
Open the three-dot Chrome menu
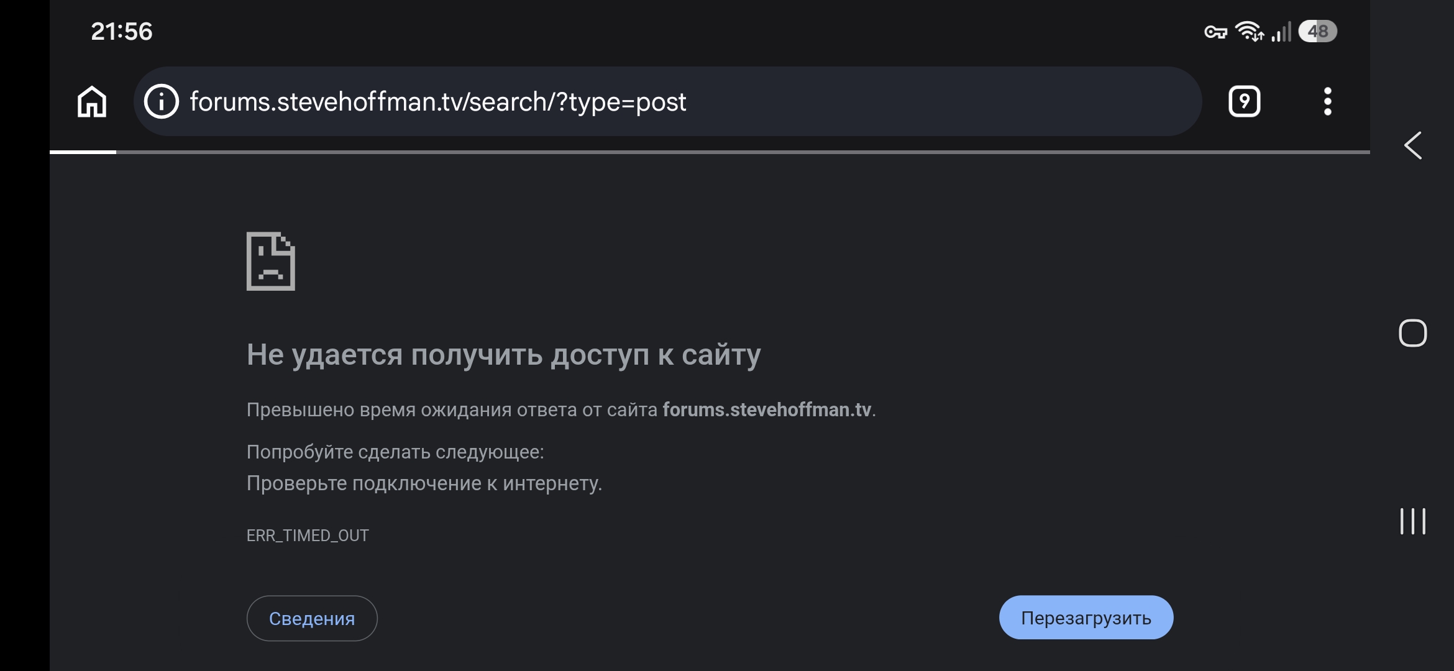point(1327,101)
